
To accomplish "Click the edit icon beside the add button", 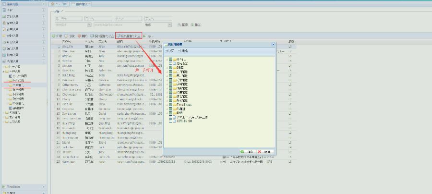I will [66, 36].
